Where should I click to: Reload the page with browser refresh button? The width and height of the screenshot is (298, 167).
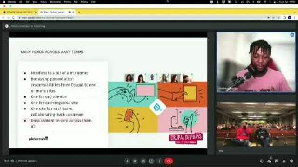(x=14, y=18)
